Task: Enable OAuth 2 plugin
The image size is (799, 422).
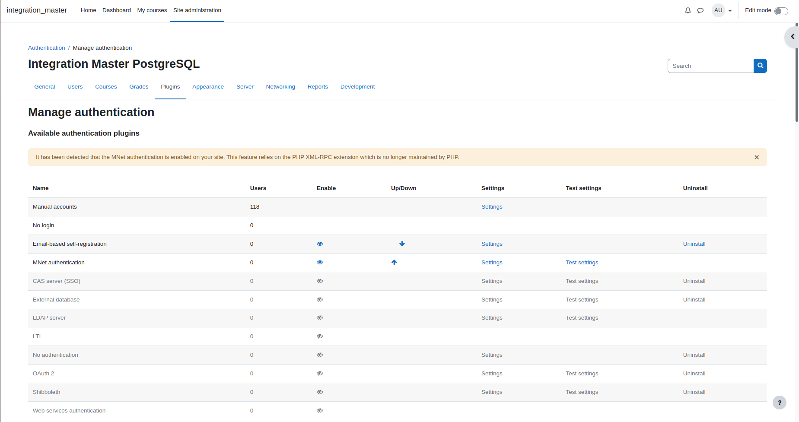Action: (320, 373)
